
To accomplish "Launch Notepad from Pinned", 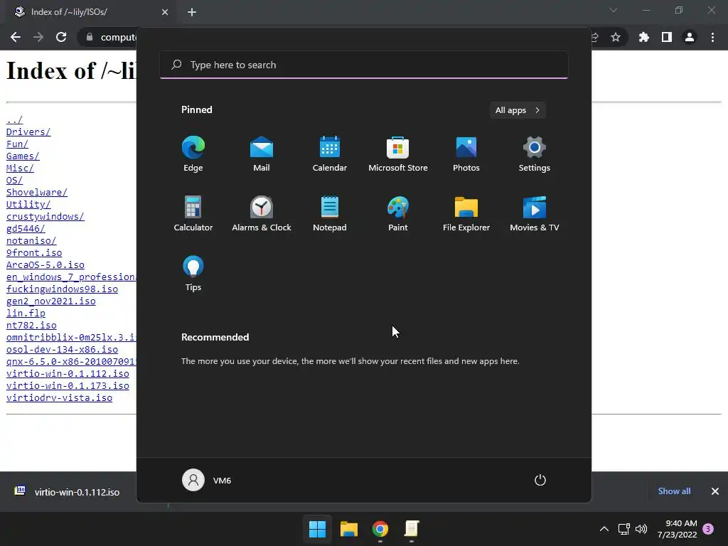I will [330, 213].
